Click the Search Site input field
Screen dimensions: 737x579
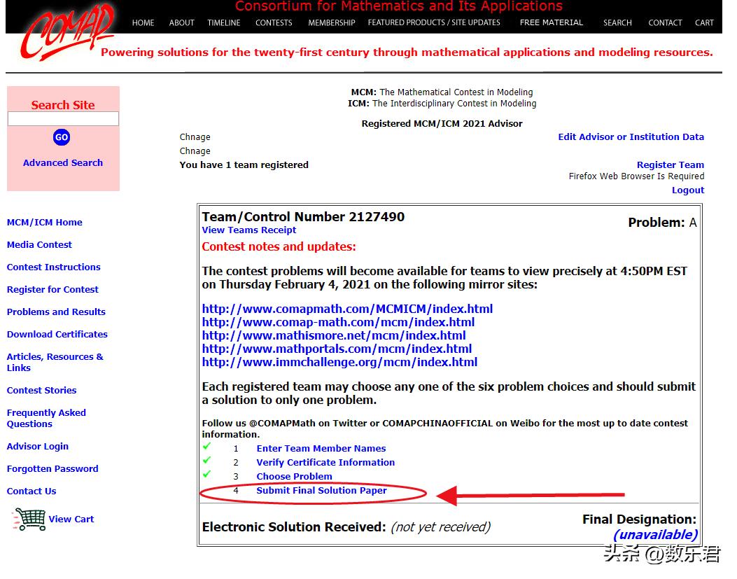point(63,119)
